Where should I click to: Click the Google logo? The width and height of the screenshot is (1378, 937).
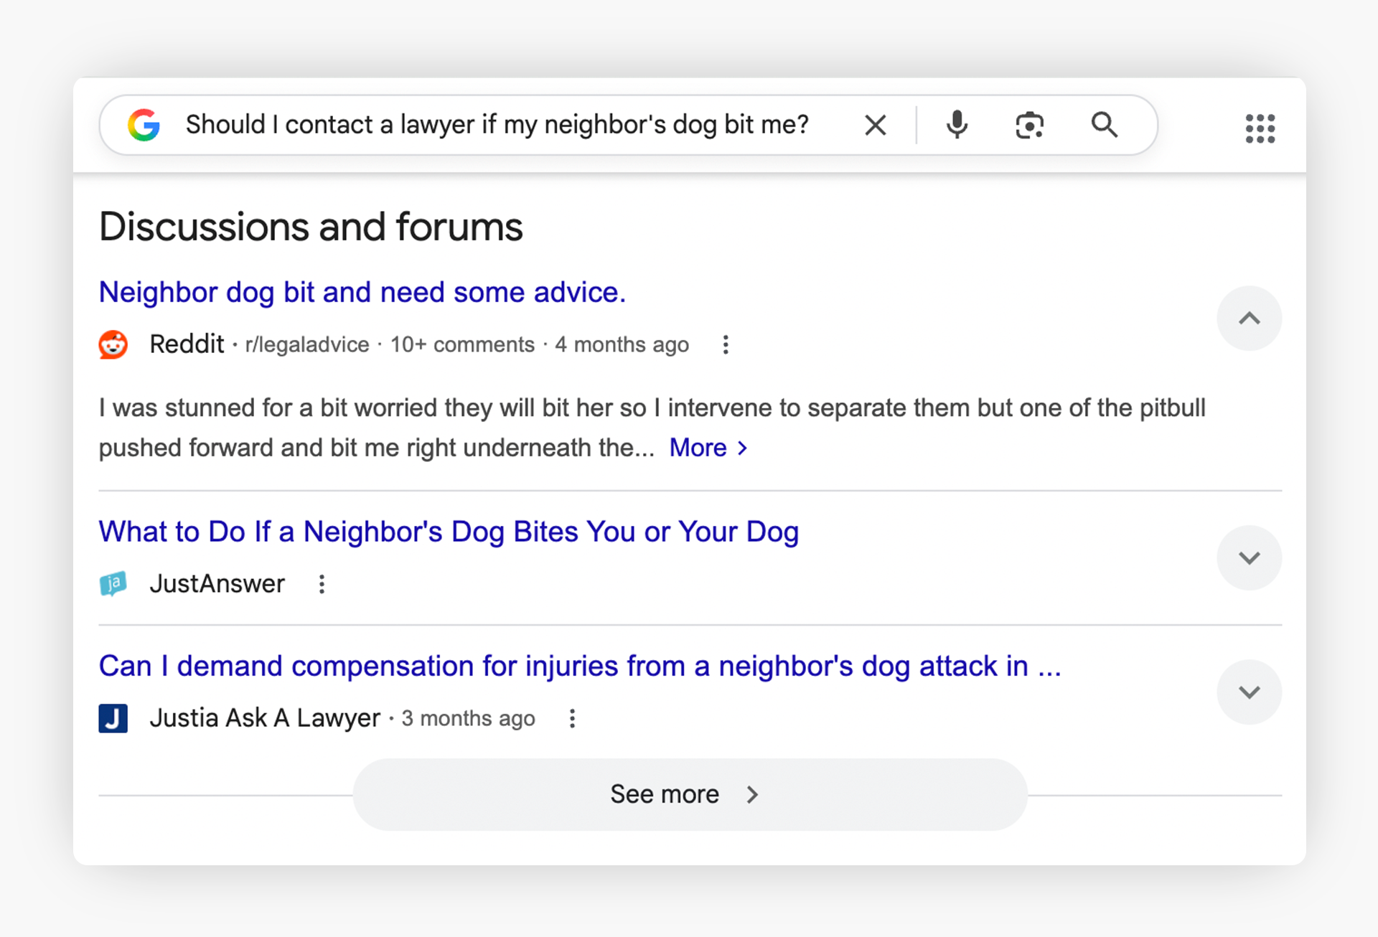tap(144, 124)
